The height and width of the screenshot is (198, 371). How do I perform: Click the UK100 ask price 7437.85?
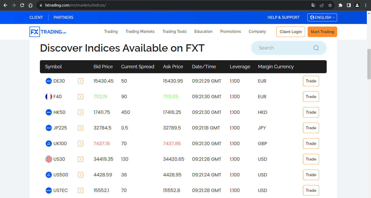click(x=172, y=144)
